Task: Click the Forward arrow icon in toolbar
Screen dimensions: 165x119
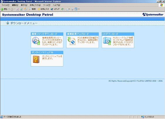Action: pos(12,9)
